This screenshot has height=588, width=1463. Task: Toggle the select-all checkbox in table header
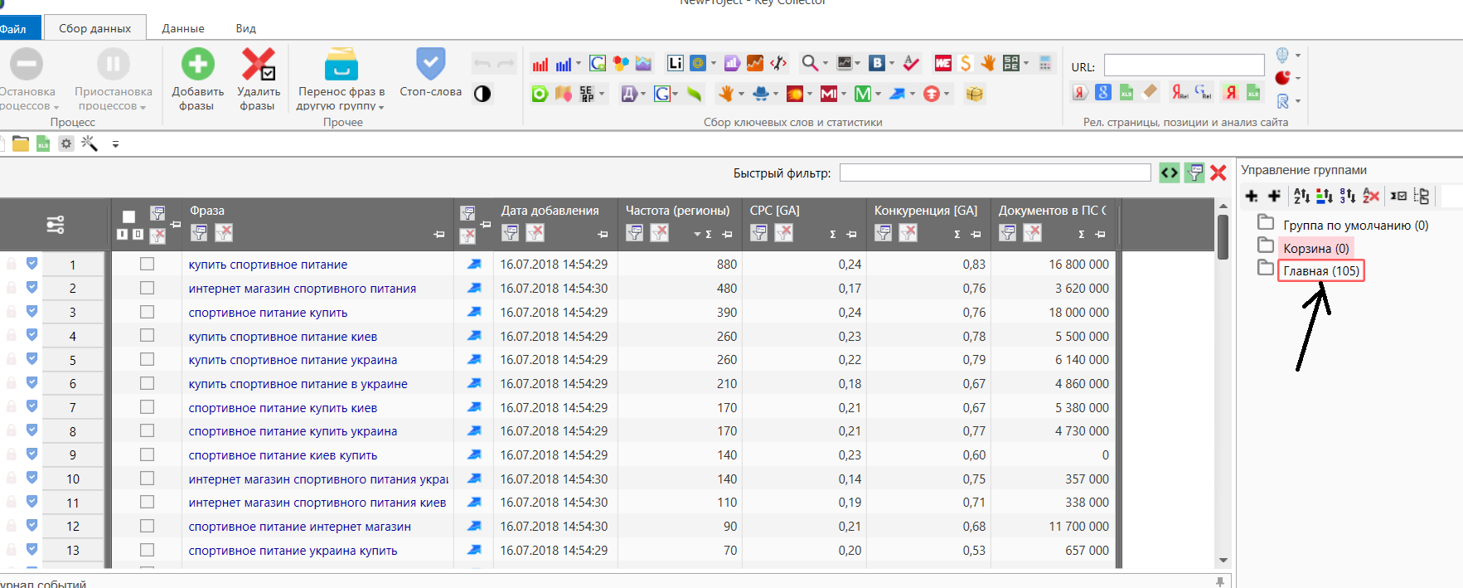point(128,216)
